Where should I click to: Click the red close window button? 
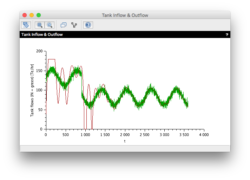pos(25,15)
